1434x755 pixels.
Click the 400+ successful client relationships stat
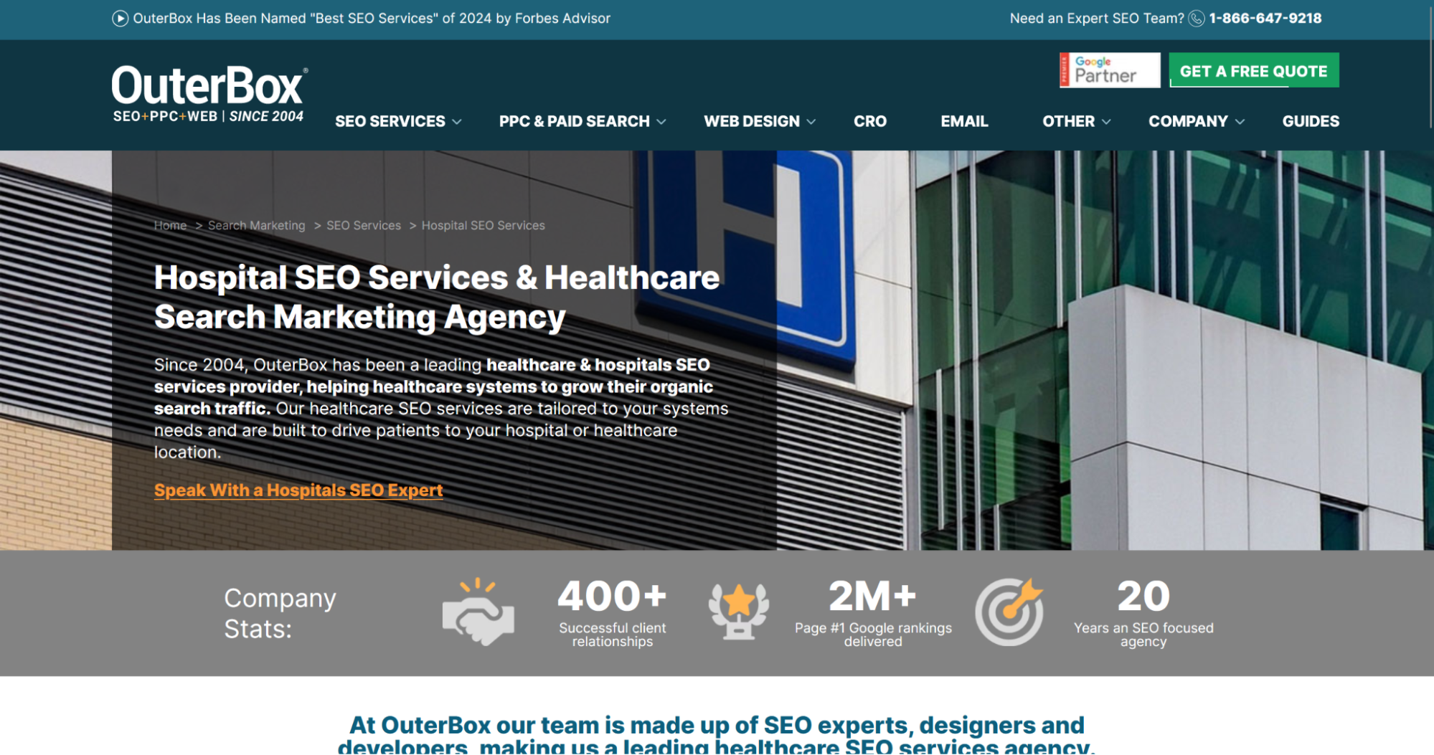(x=613, y=613)
